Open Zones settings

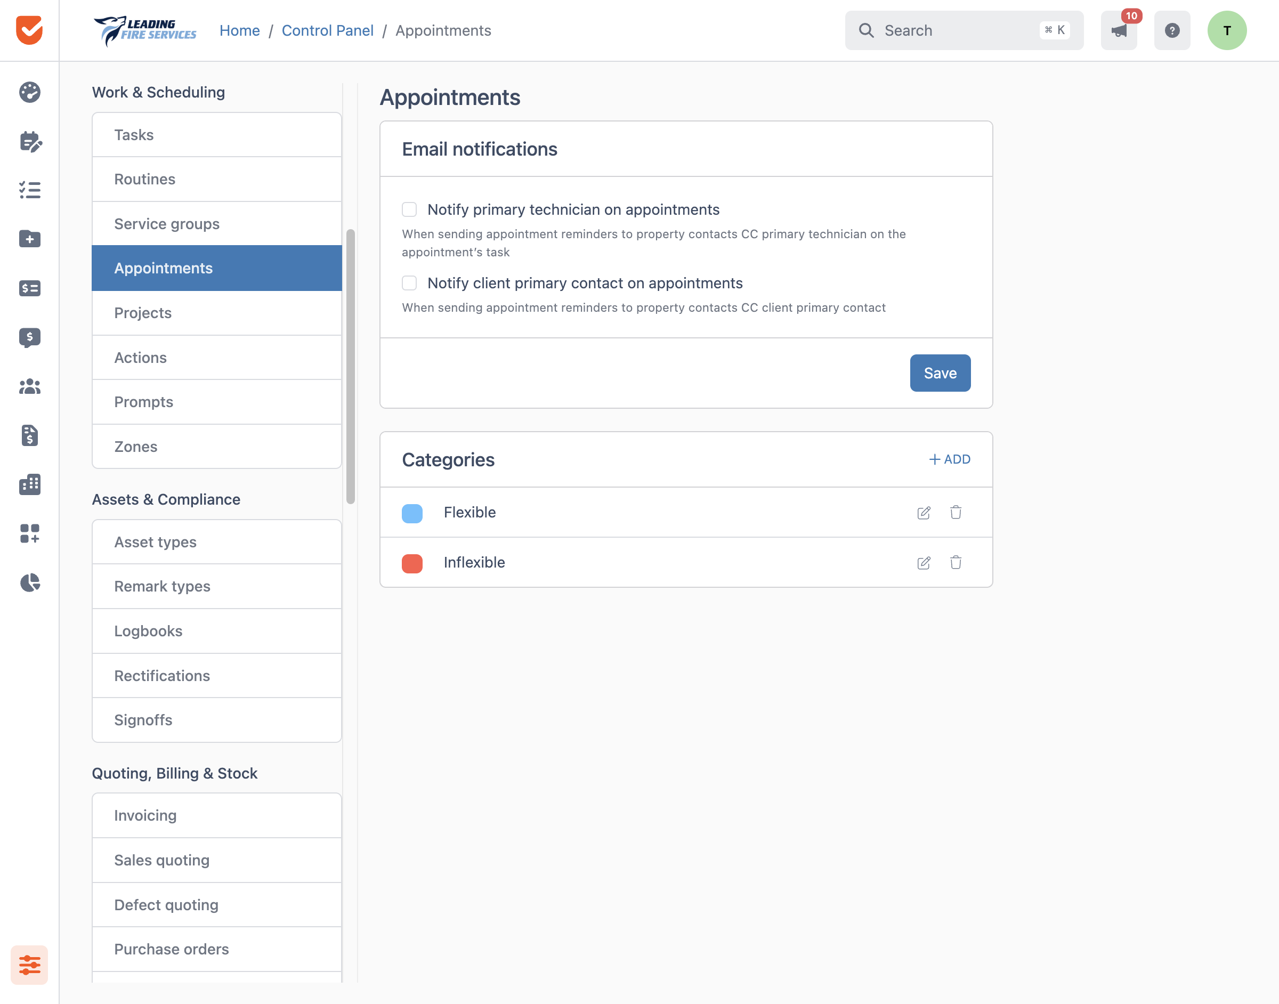(217, 447)
